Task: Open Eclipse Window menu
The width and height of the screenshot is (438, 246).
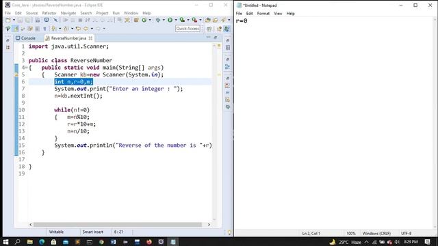Action: click(131, 13)
